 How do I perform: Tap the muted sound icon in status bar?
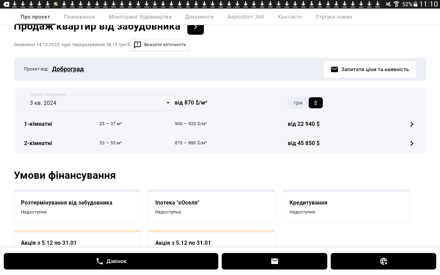point(388,4)
